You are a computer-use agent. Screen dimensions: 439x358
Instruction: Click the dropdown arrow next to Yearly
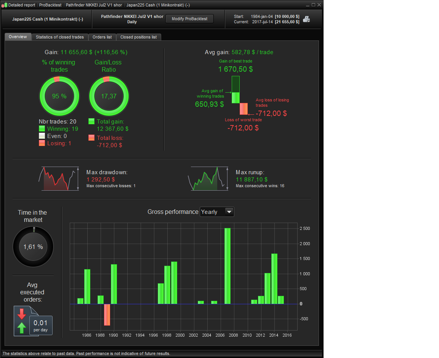pos(229,212)
